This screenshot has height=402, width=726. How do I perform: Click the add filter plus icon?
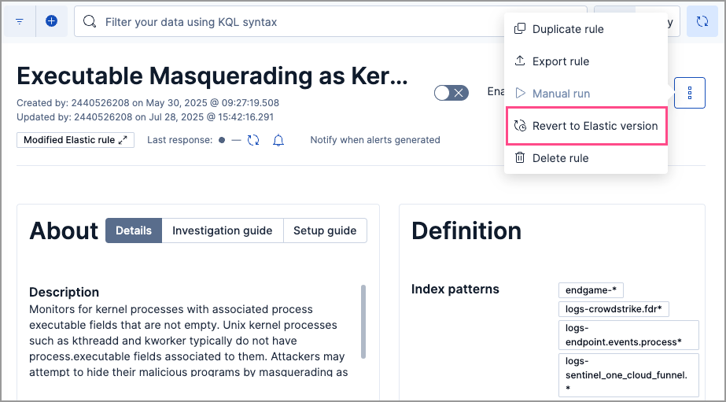(51, 22)
